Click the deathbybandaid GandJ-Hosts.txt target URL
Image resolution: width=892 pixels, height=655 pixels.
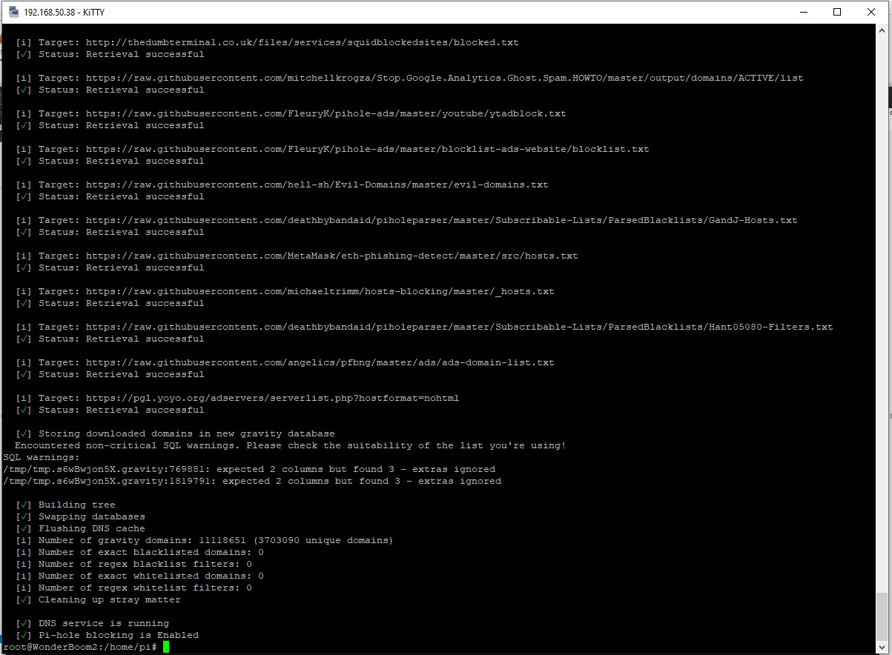point(441,220)
